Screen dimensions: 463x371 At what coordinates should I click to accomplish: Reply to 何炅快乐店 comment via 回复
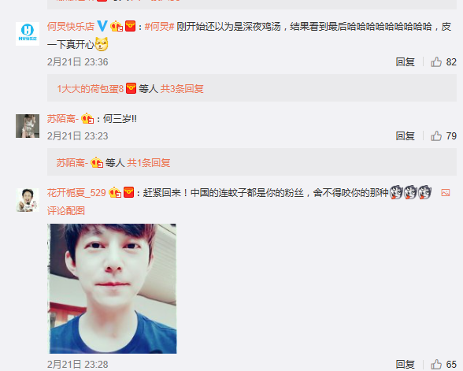405,62
